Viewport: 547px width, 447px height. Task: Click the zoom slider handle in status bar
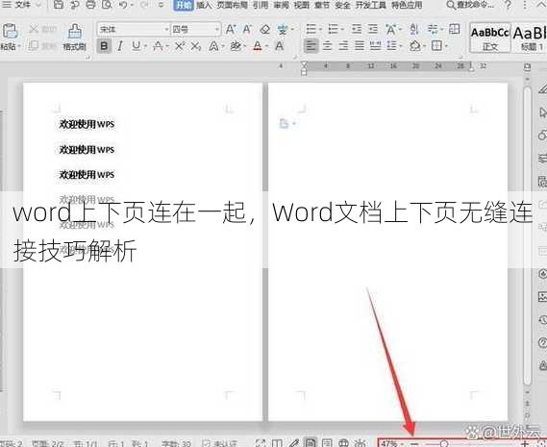click(x=444, y=443)
